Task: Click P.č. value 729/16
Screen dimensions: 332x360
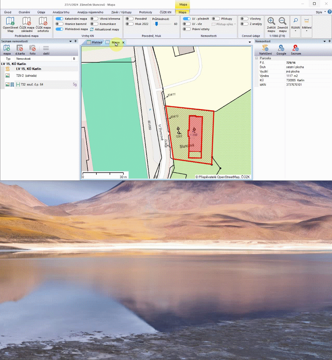Action: pos(291,63)
